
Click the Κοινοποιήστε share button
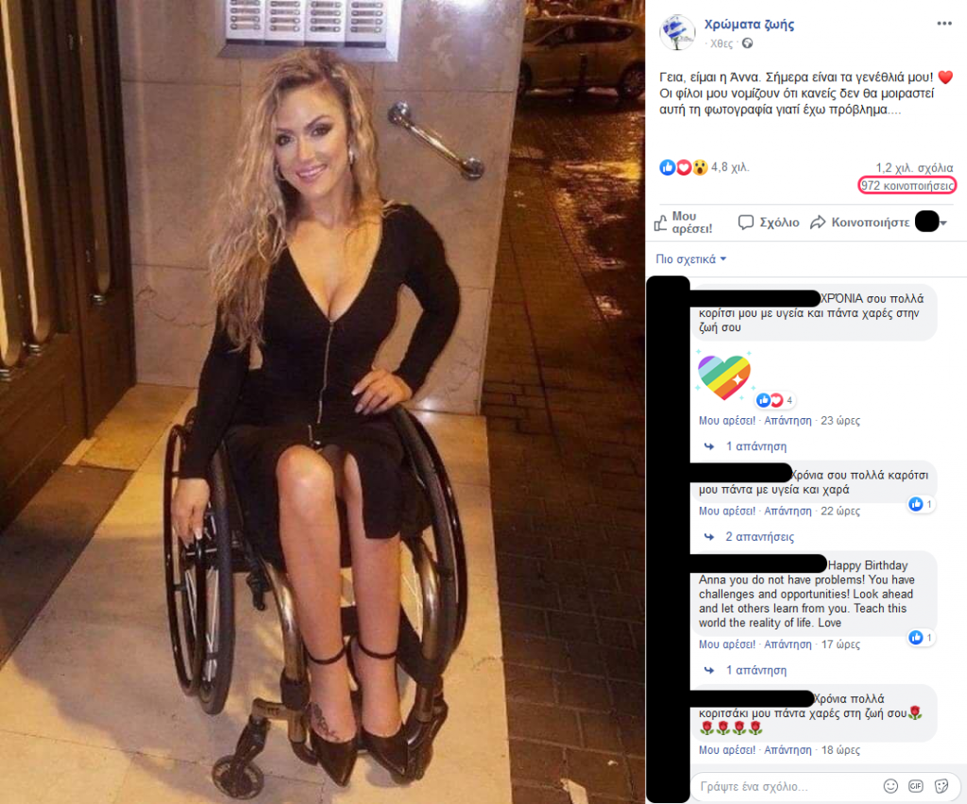coord(859,223)
